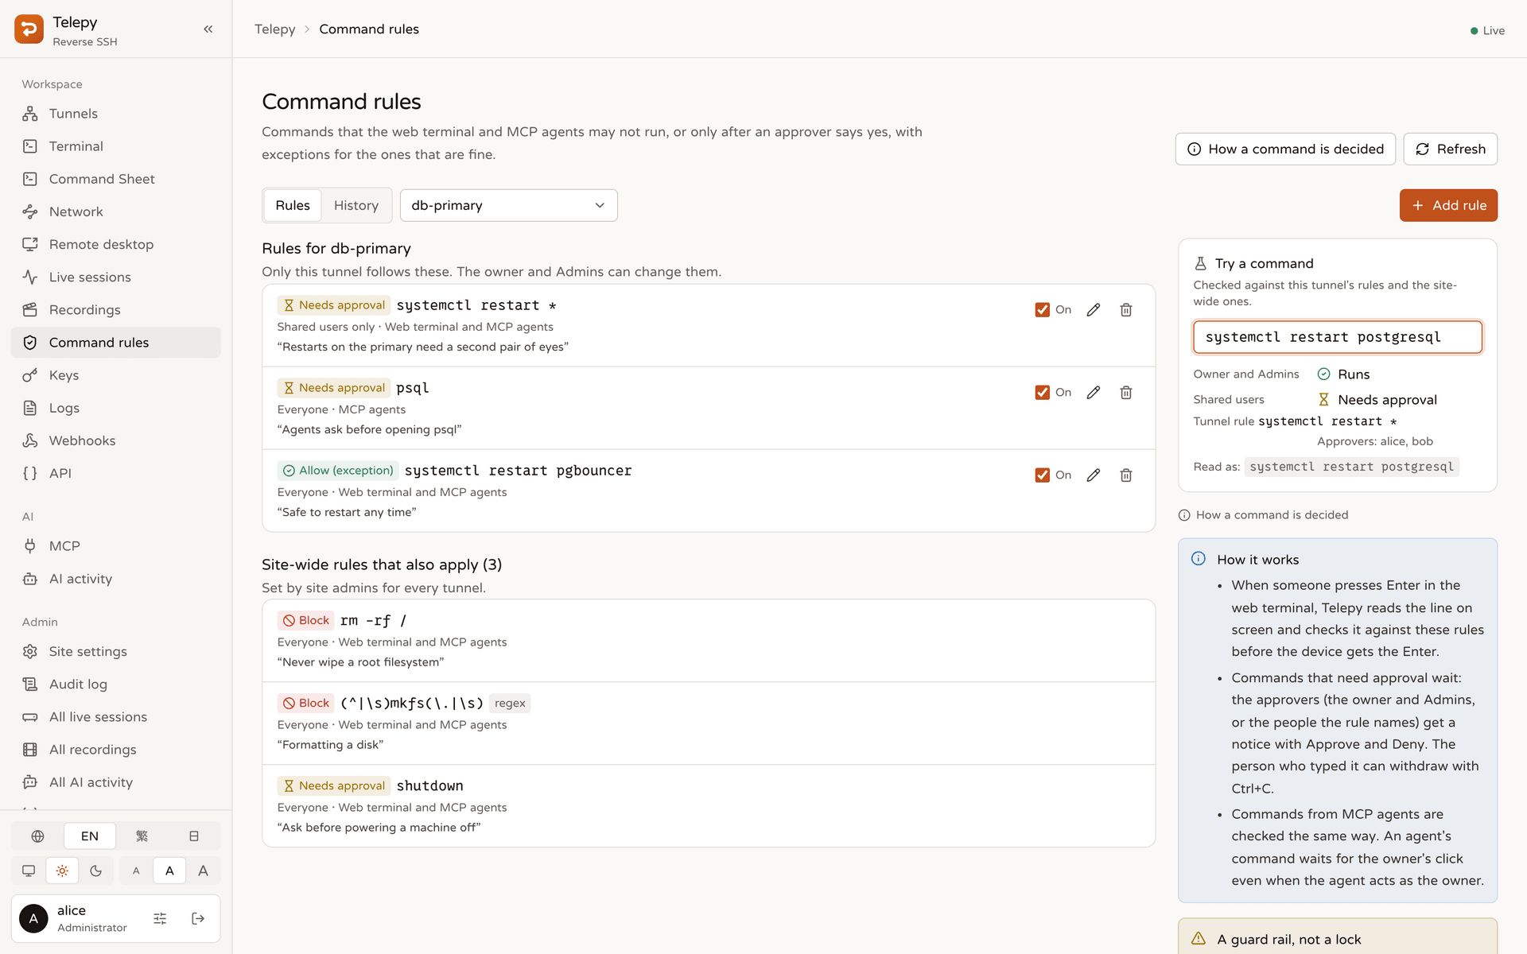This screenshot has width=1527, height=954.
Task: Select system theme monitor icon
Action: [29, 871]
